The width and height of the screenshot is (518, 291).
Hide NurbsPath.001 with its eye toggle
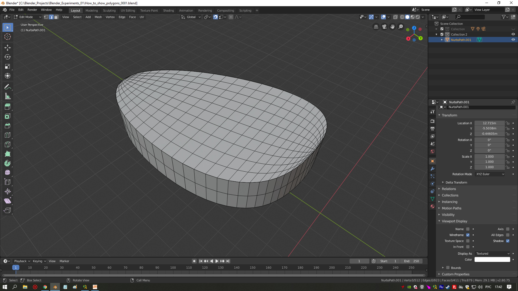click(513, 40)
